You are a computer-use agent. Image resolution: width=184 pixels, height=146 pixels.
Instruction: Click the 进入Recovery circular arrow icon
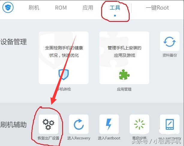tap(79, 124)
